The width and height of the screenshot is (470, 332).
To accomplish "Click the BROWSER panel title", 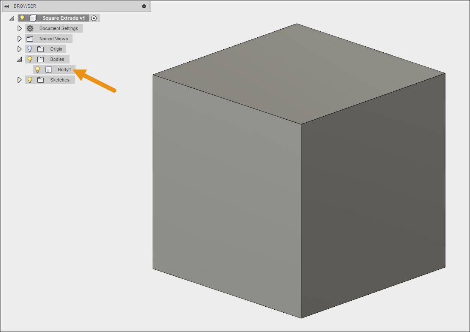I will 25,6.
